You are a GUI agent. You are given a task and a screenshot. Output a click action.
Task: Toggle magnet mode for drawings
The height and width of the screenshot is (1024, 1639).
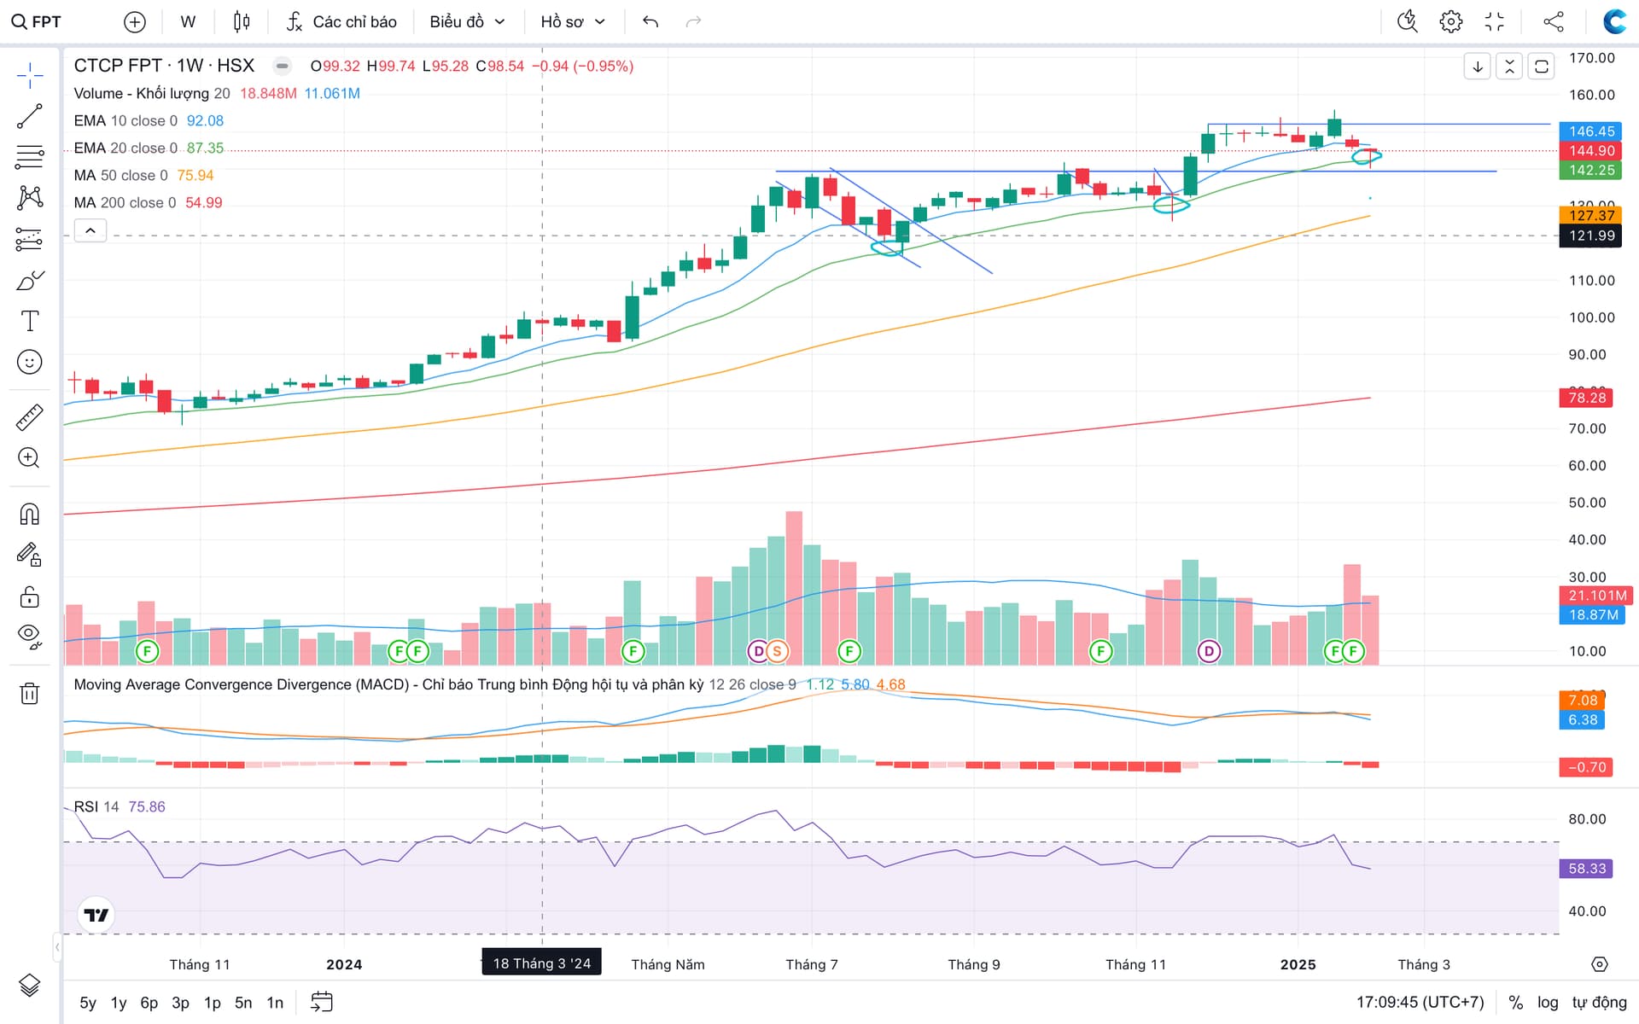(x=29, y=514)
